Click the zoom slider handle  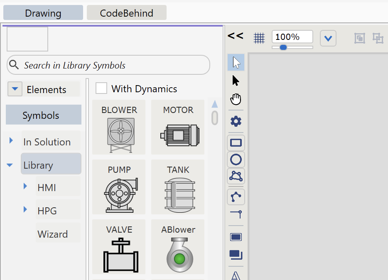(283, 47)
